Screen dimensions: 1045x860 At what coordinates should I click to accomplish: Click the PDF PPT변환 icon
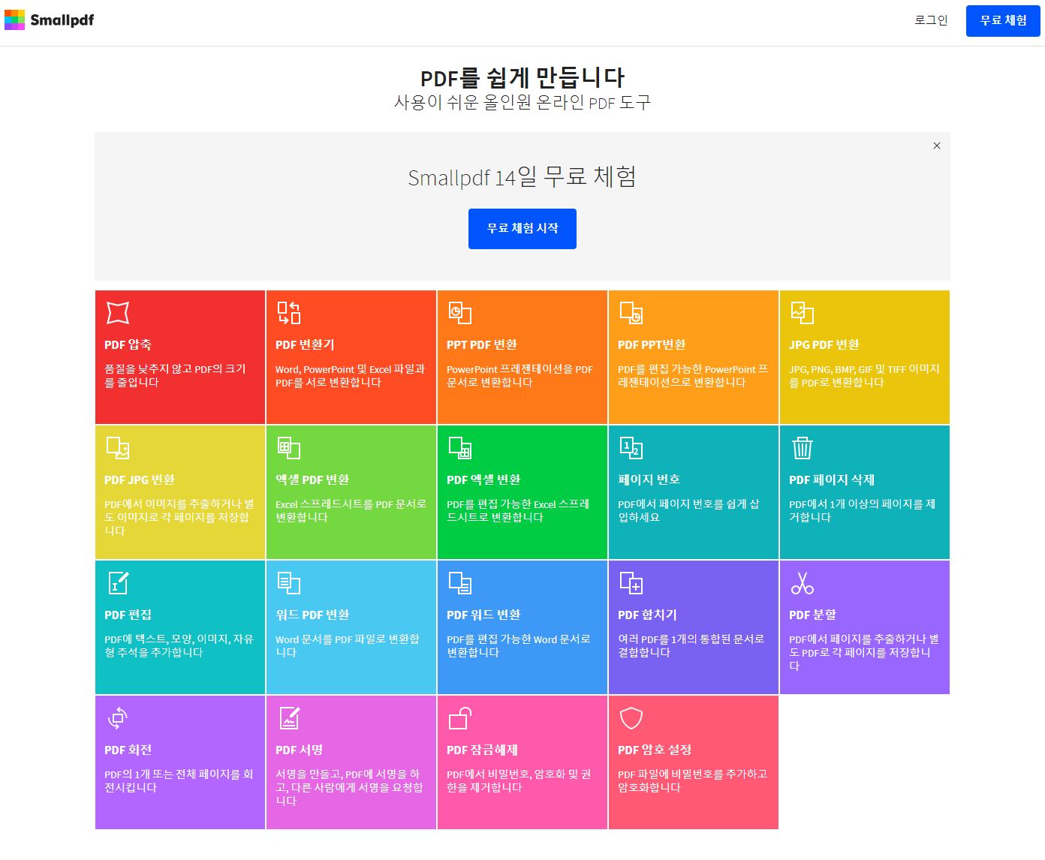click(x=631, y=313)
